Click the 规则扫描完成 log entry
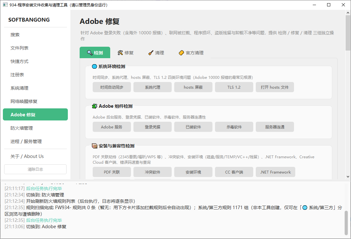 click(174, 211)
